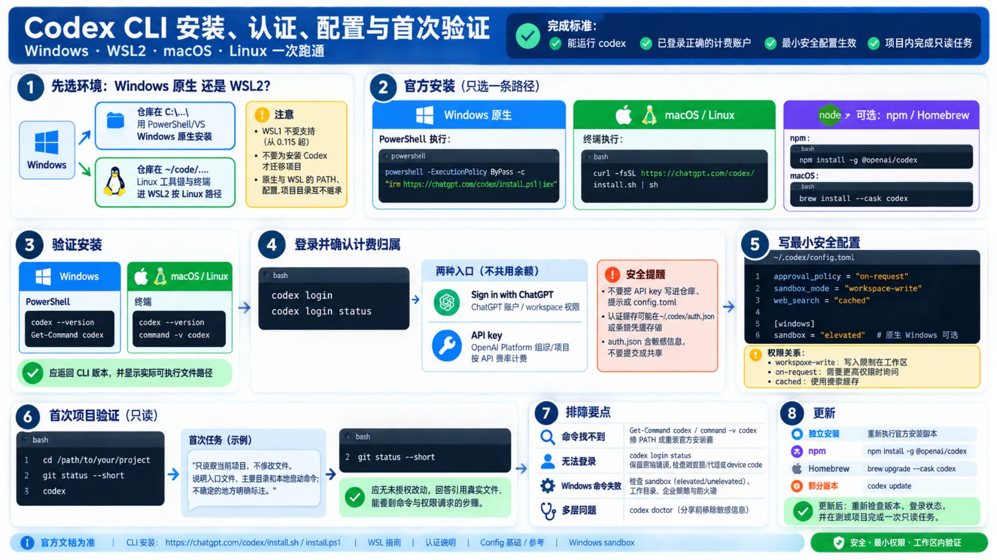Click the Apple logo in step 2 macOS / Linux header

(623, 114)
